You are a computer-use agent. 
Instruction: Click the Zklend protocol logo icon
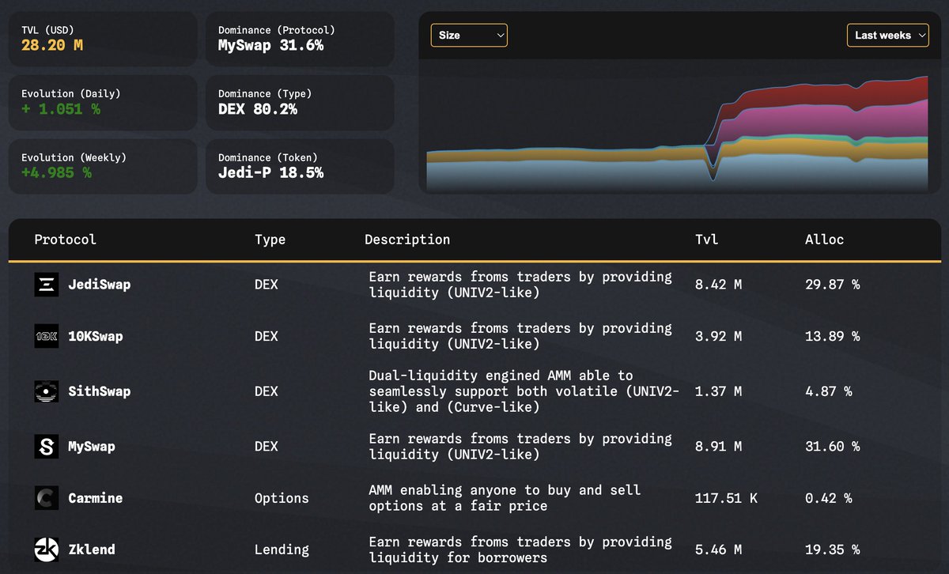pos(47,549)
